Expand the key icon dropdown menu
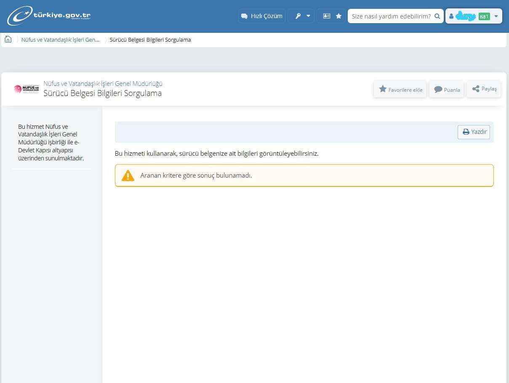 click(301, 16)
